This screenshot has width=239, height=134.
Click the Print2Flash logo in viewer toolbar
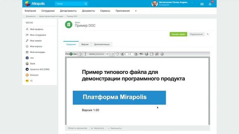(71, 54)
